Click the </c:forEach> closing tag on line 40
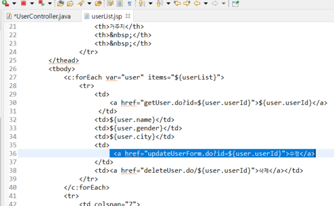 pyautogui.click(x=87, y=187)
